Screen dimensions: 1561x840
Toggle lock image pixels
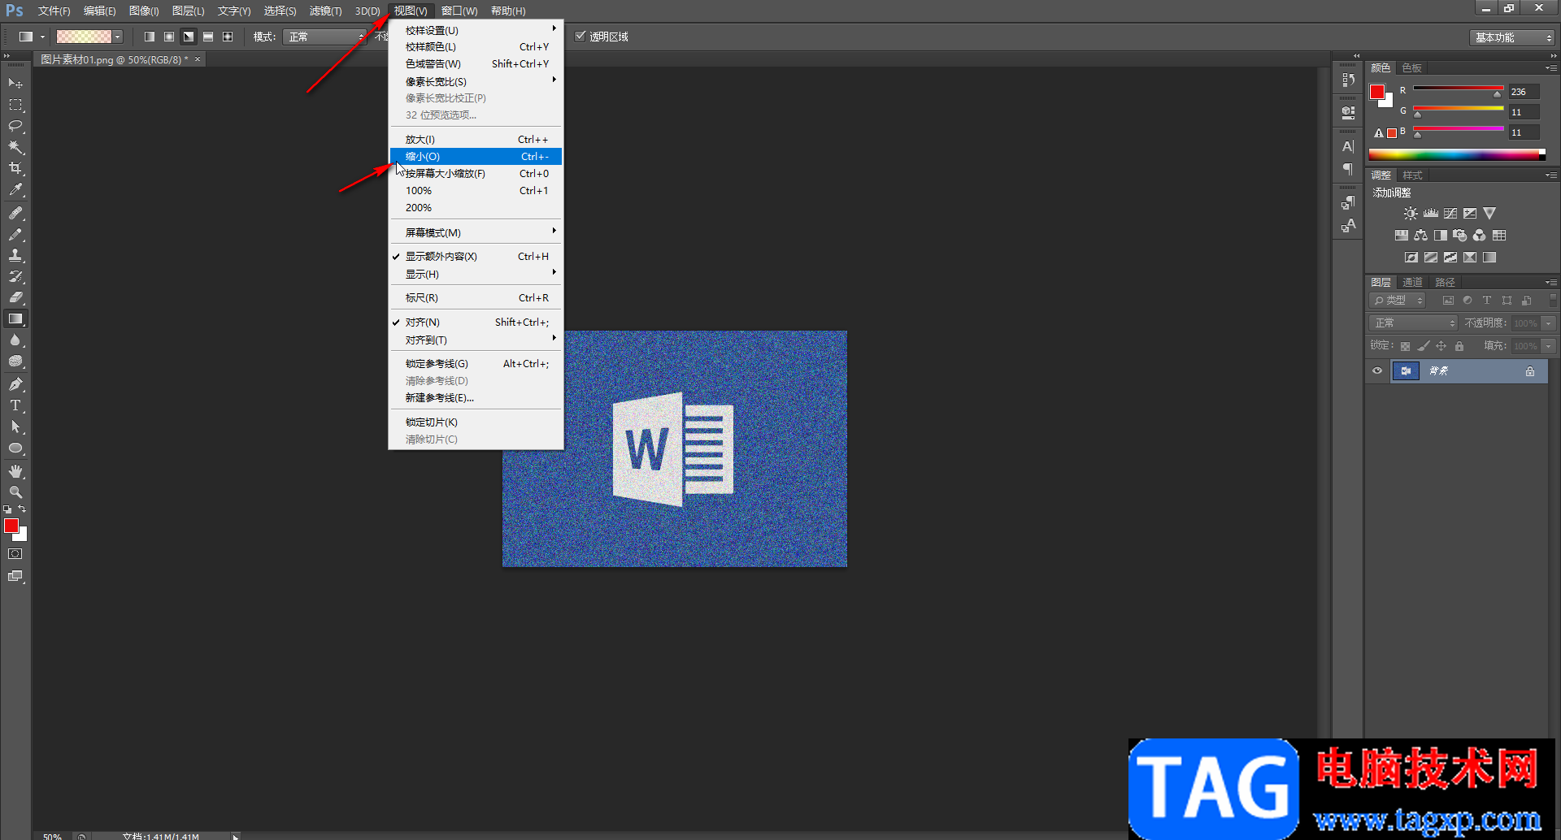1423,346
